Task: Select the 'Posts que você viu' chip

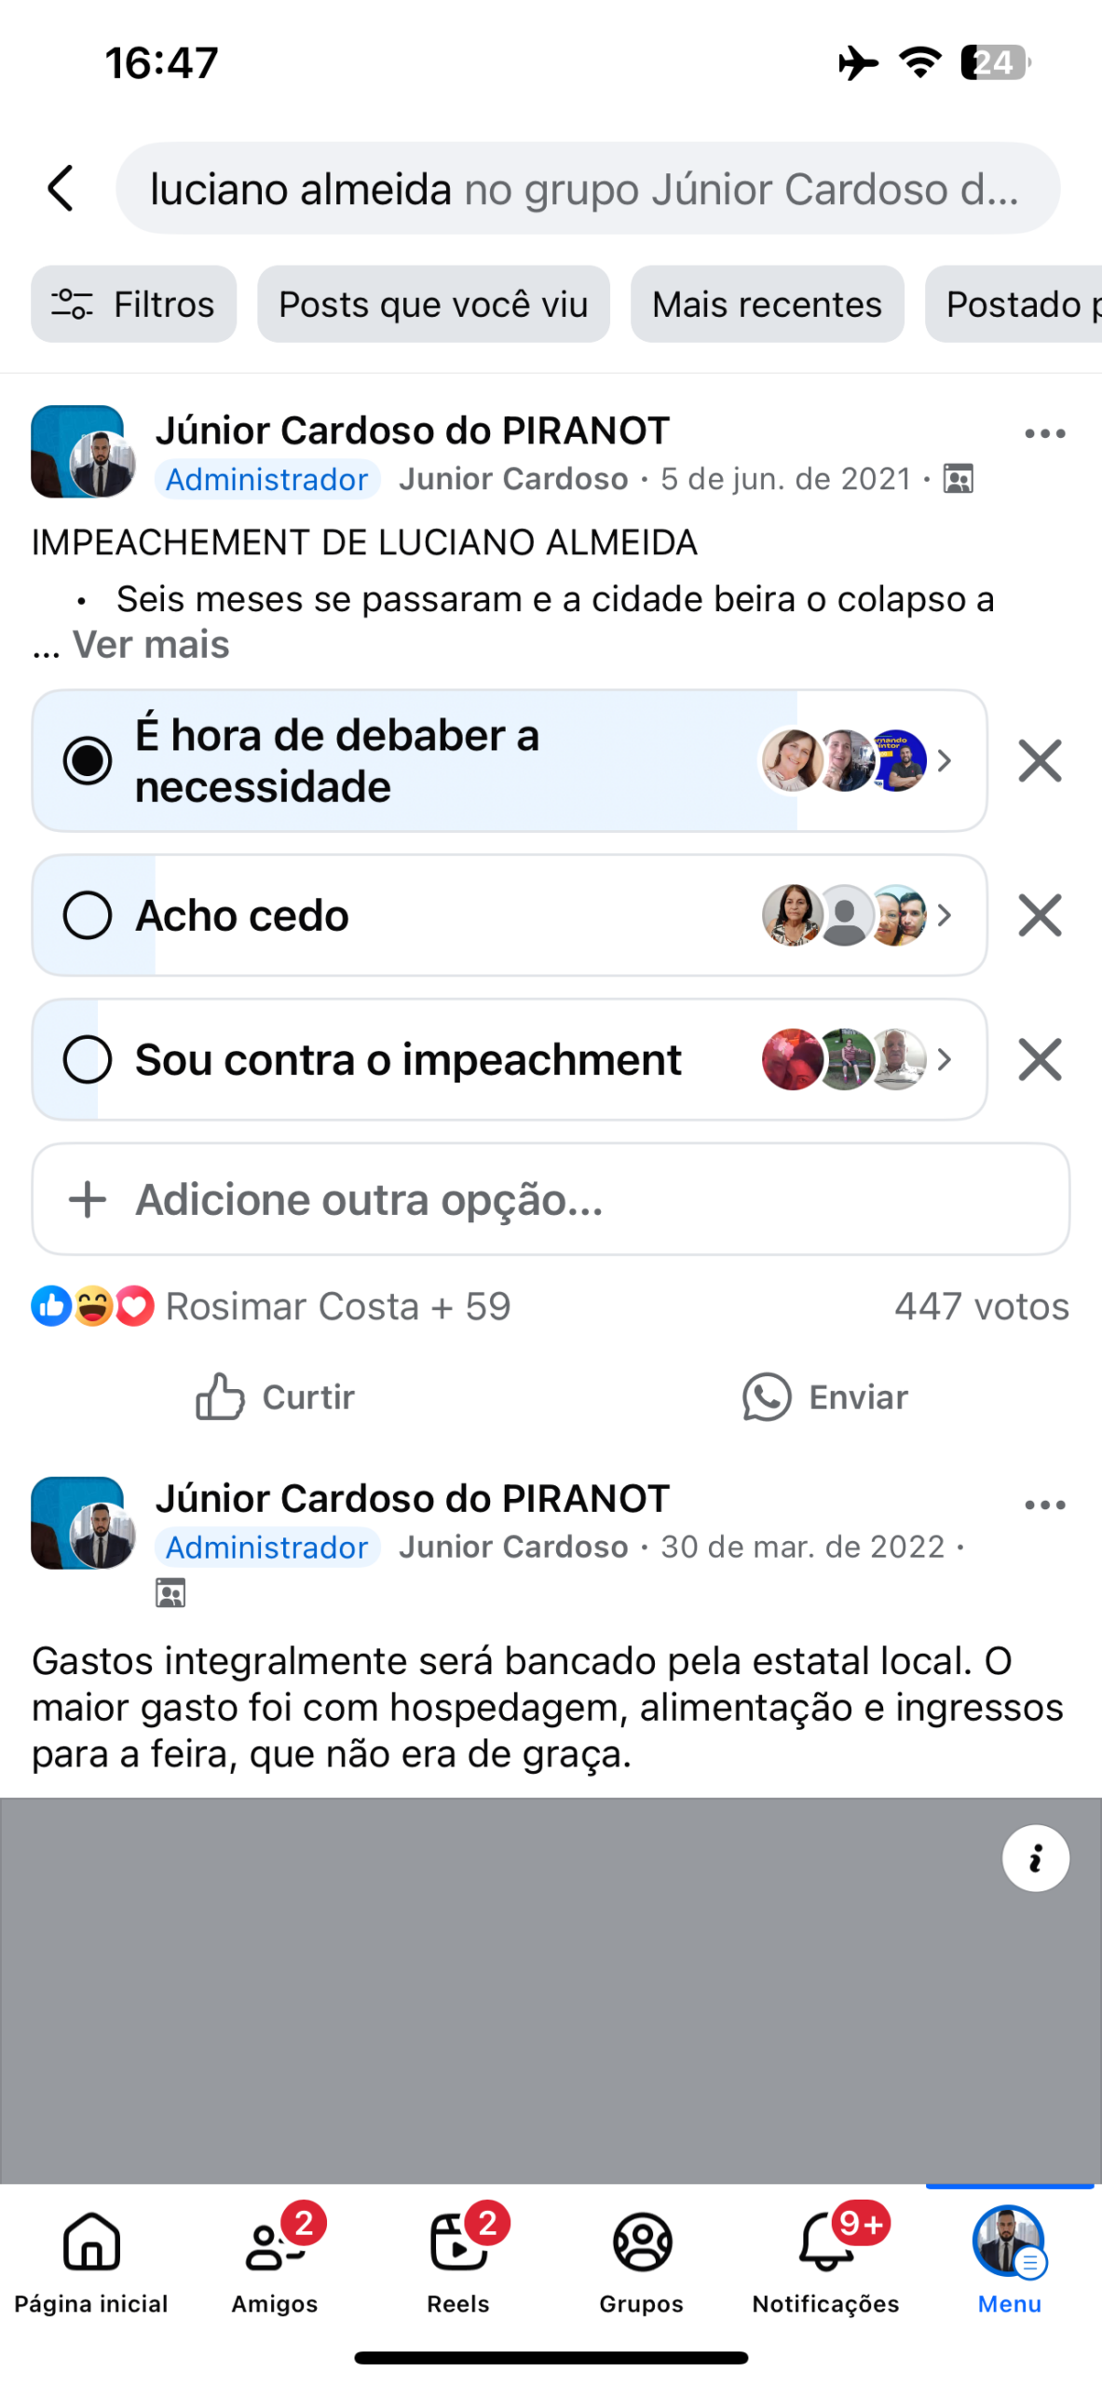Action: tap(433, 305)
